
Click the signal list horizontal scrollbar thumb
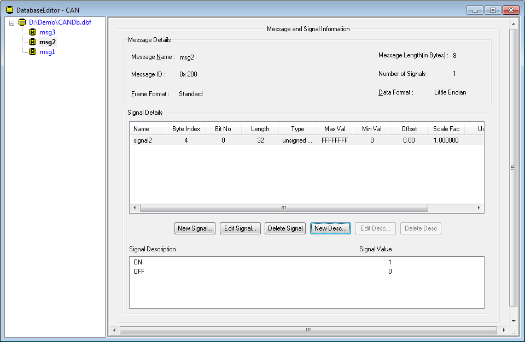(x=284, y=208)
